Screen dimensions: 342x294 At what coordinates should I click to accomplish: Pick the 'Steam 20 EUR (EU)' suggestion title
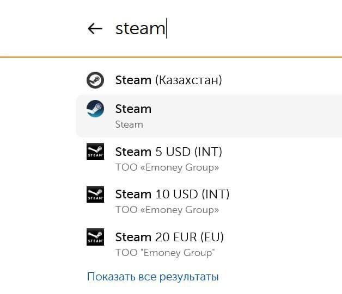point(169,237)
